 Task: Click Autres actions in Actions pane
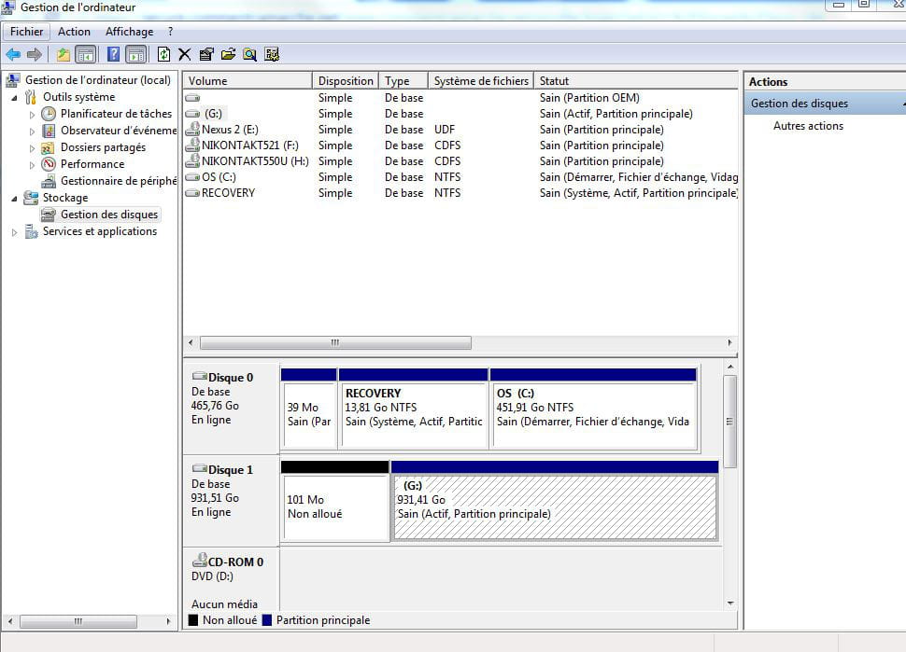coord(808,126)
